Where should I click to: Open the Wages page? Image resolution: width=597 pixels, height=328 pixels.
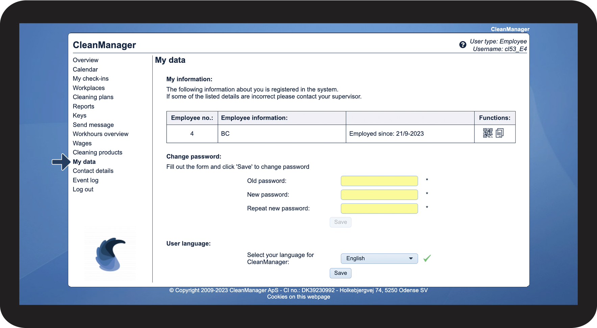pyautogui.click(x=82, y=143)
